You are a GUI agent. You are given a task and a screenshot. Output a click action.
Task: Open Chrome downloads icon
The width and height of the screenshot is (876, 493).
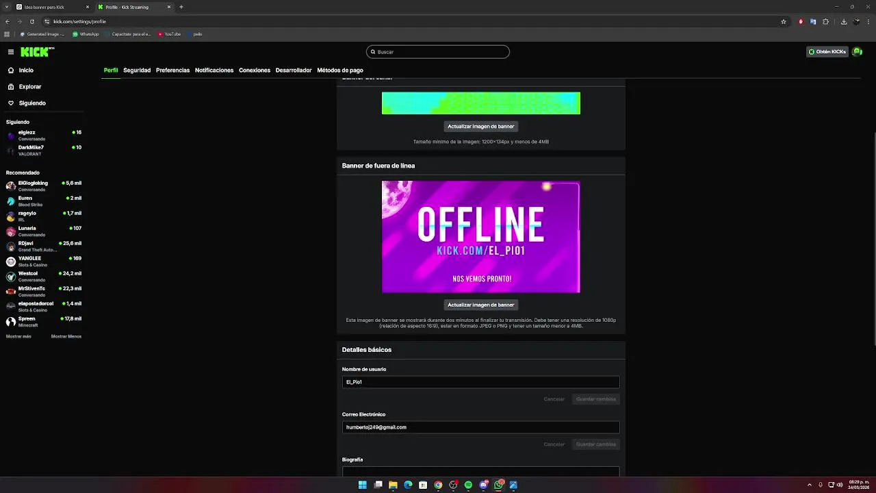click(x=844, y=21)
